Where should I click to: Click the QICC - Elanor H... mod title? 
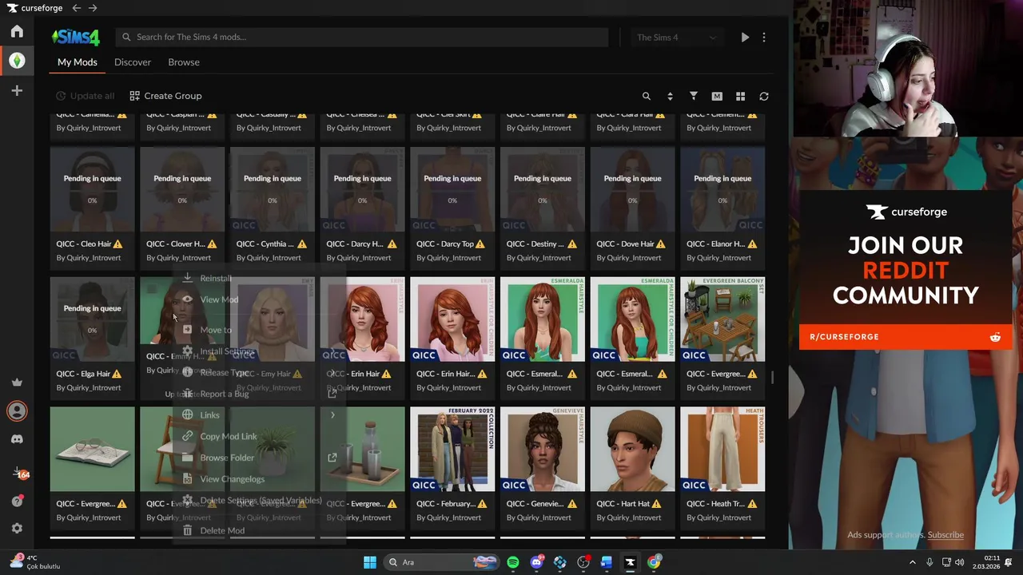715,244
